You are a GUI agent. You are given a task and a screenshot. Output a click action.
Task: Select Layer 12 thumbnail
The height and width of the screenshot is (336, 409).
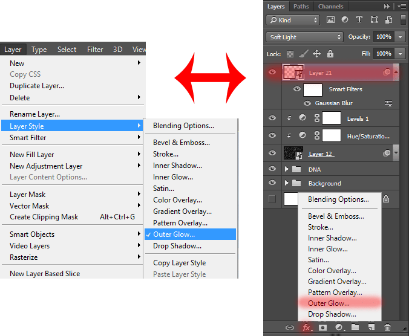click(x=293, y=153)
